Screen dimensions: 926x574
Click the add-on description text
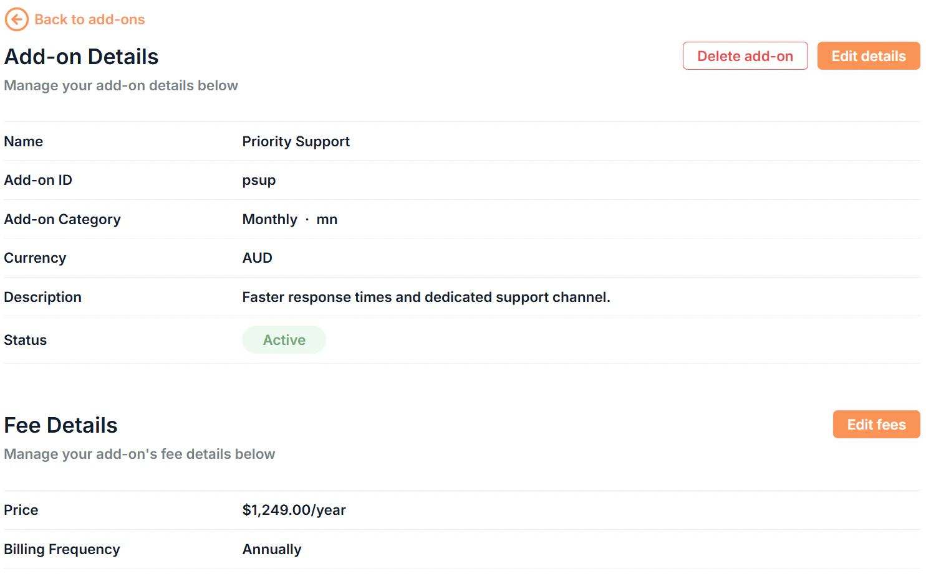pyautogui.click(x=426, y=297)
